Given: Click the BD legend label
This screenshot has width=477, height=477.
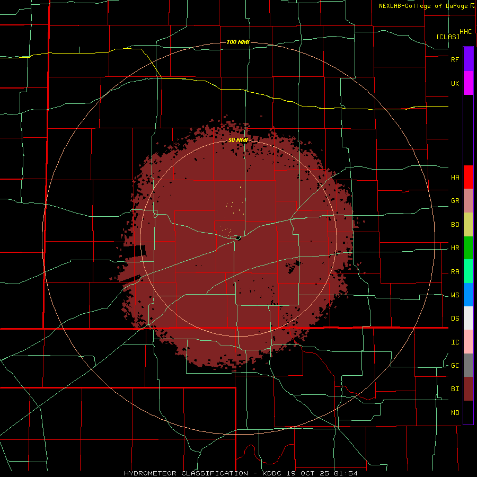Looking at the screenshot, I should (455, 225).
